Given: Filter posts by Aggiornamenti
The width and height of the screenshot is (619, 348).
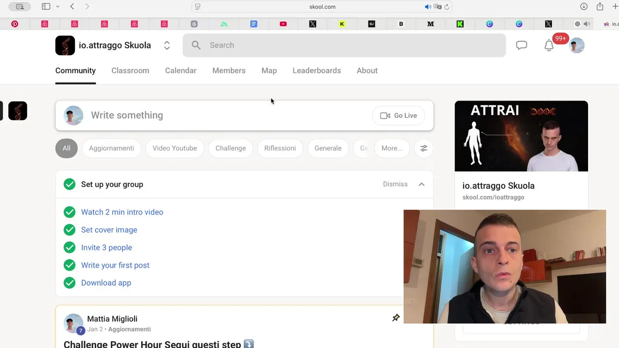Looking at the screenshot, I should (x=111, y=148).
